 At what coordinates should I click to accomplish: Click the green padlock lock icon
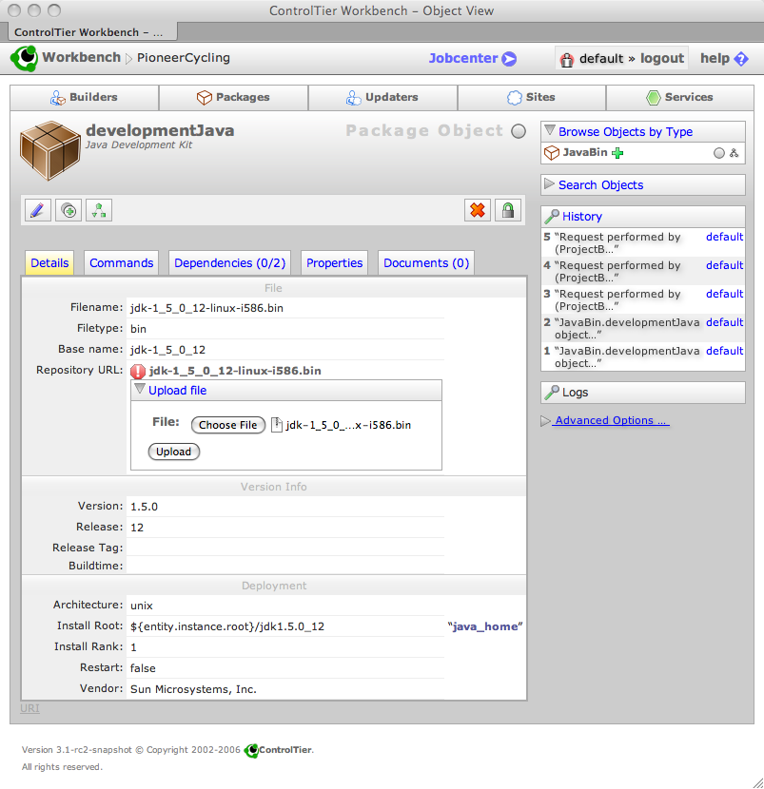pos(508,210)
